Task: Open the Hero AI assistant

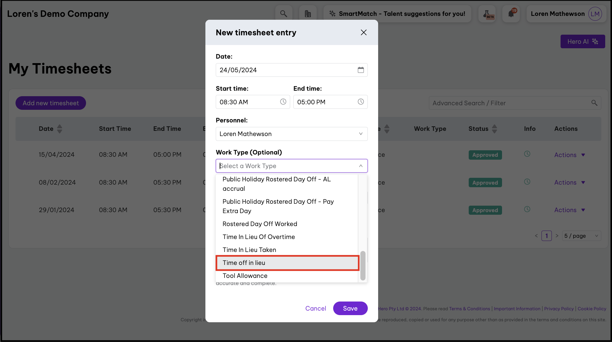Action: (x=582, y=41)
